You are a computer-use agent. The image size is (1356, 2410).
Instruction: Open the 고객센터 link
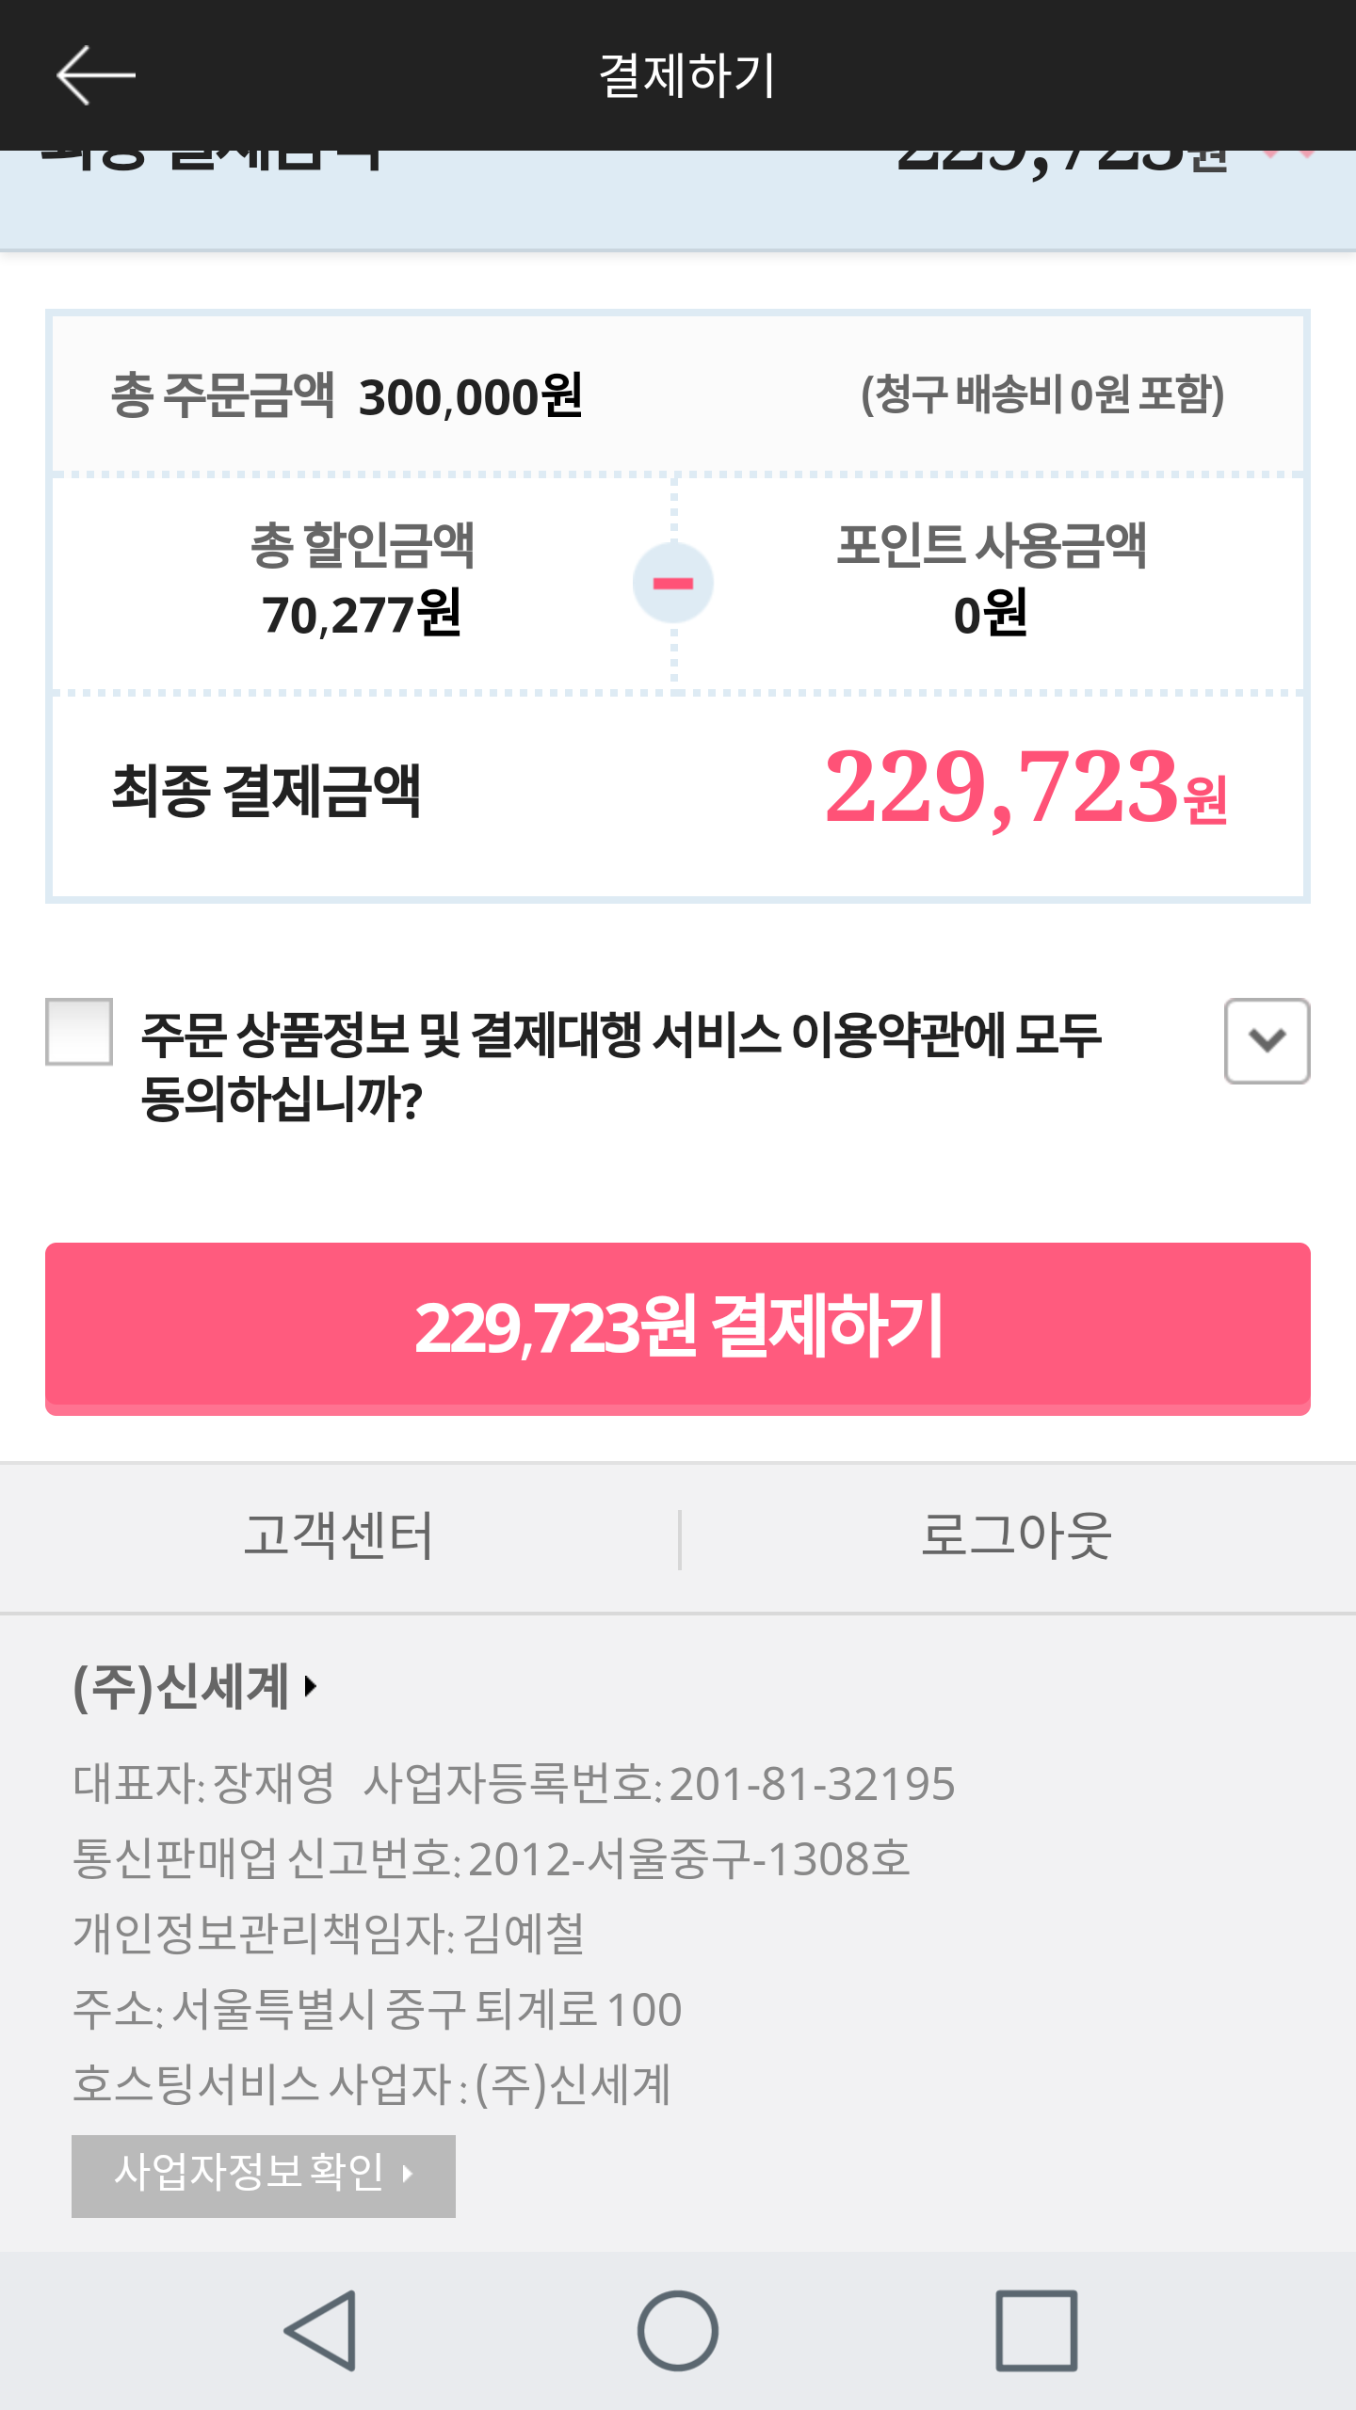pyautogui.click(x=339, y=1536)
